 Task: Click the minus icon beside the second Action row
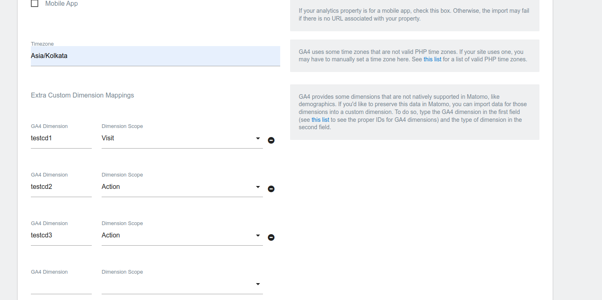[x=271, y=237]
